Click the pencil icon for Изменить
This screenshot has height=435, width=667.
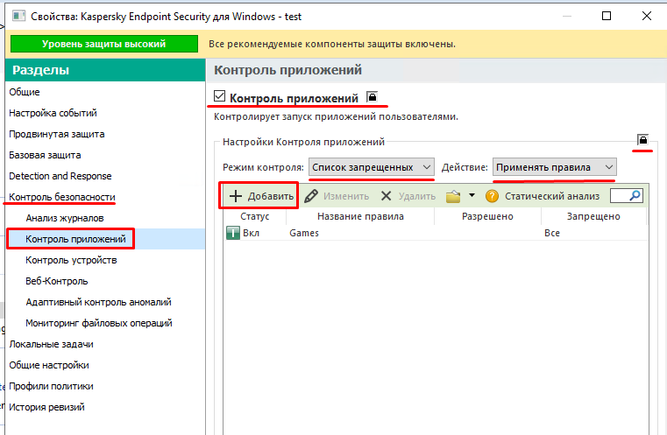311,196
